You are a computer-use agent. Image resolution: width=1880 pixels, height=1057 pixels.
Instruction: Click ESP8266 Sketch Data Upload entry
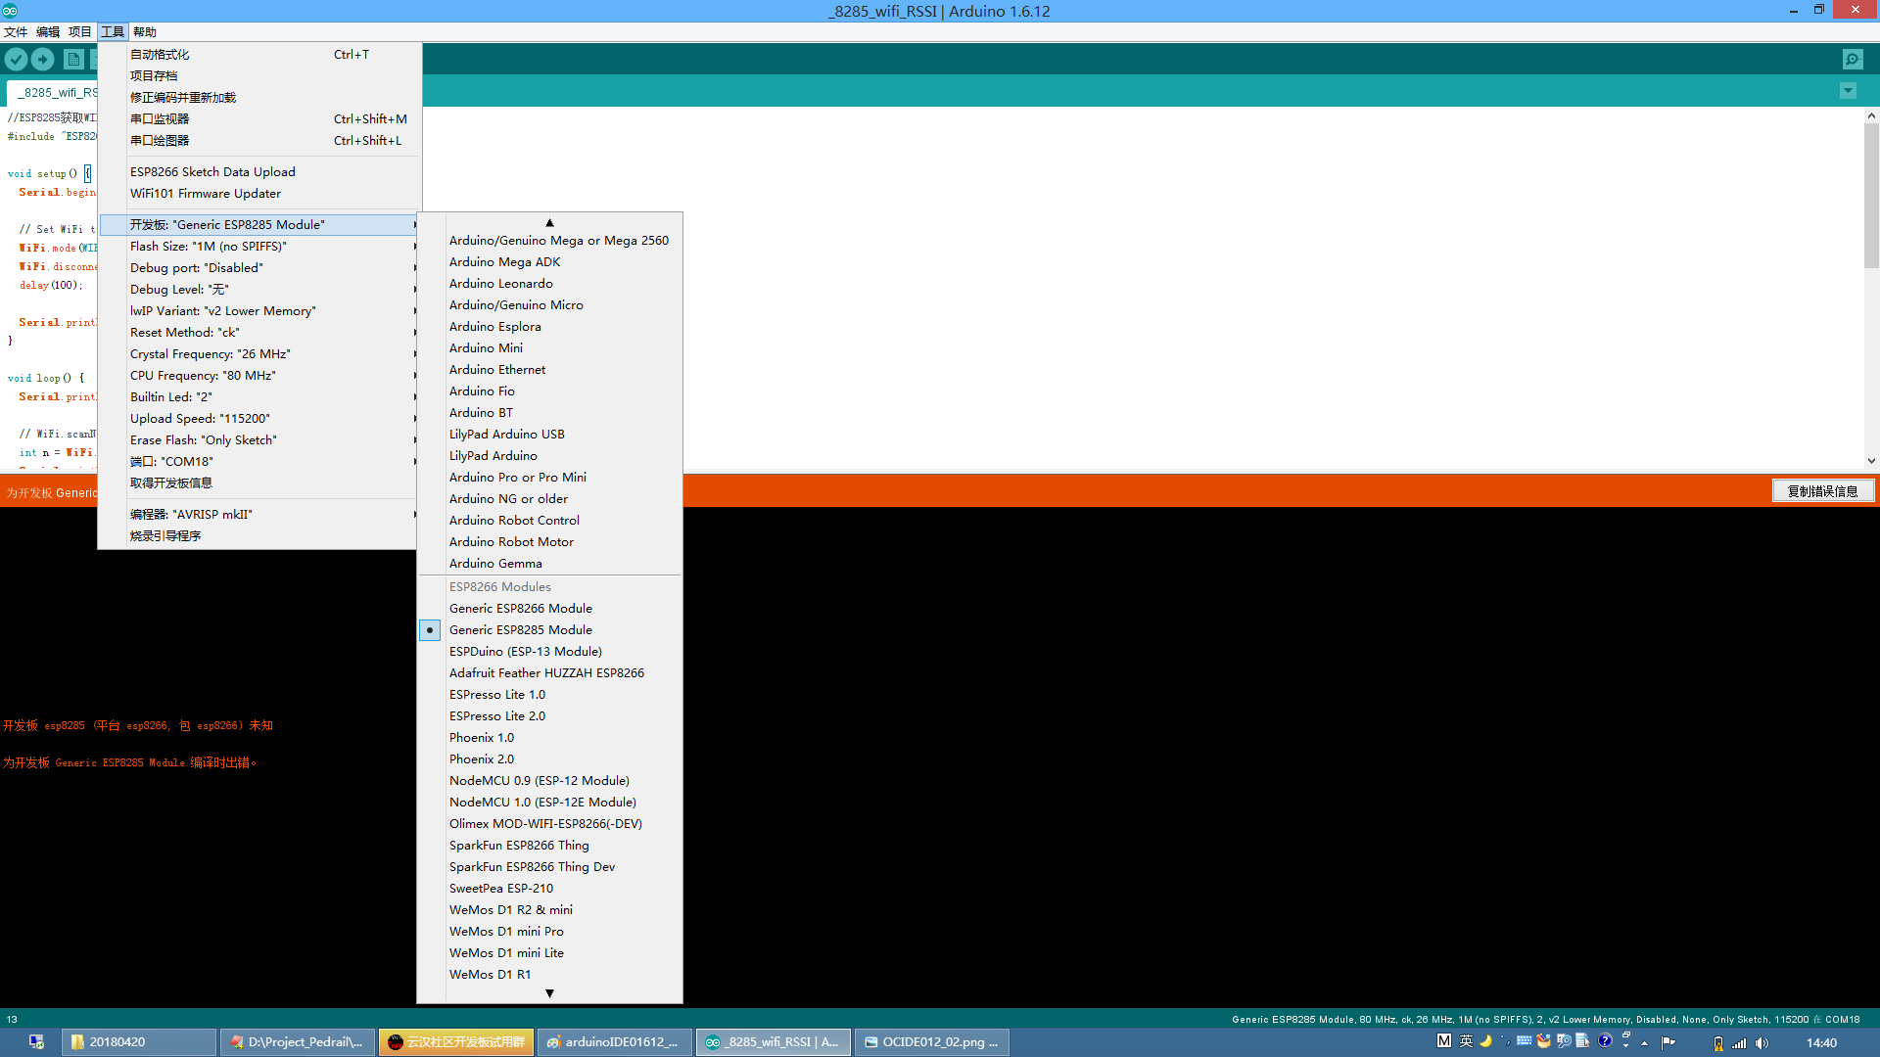click(212, 172)
